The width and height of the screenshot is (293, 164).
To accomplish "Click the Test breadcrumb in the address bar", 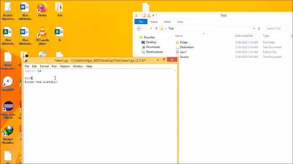I will click(x=171, y=28).
